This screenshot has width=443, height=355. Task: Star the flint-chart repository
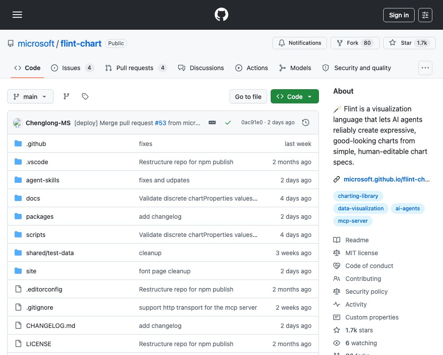coord(409,43)
